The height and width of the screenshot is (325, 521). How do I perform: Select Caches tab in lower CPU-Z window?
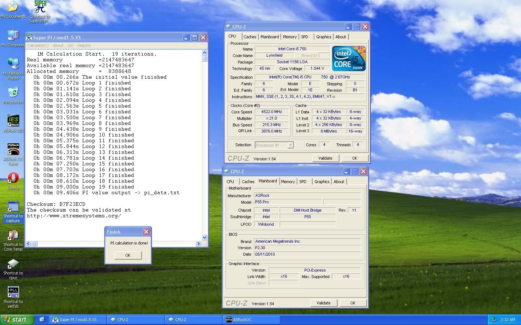pos(248,182)
